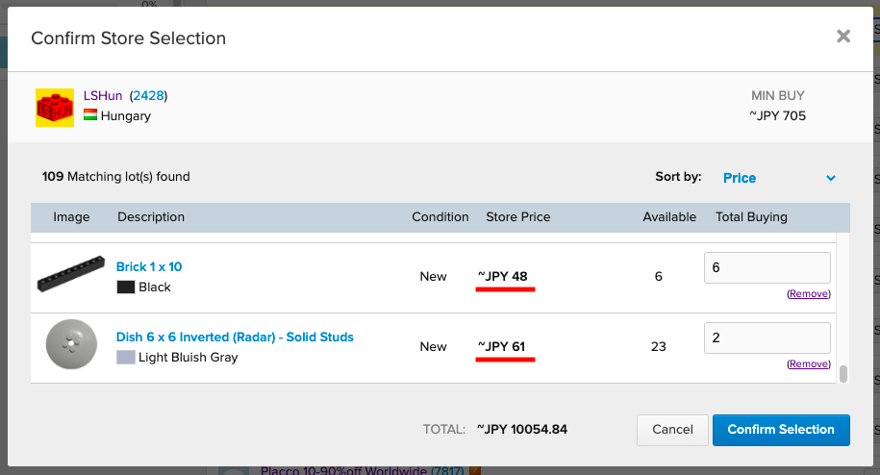Click the Light Bluish Gray color swatch
880x475 pixels.
[x=126, y=358]
